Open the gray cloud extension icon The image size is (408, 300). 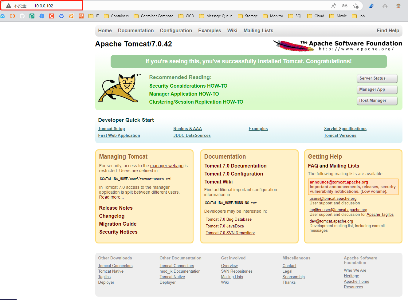[385, 6]
